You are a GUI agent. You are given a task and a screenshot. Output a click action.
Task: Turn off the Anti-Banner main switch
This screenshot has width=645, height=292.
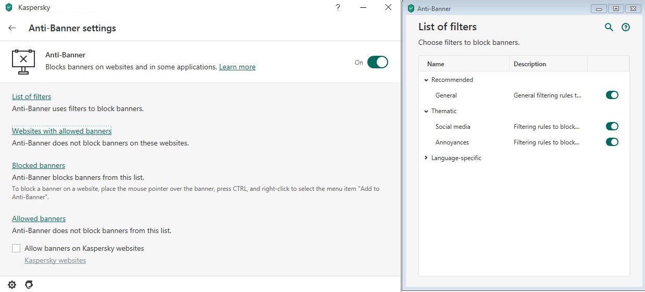(378, 62)
